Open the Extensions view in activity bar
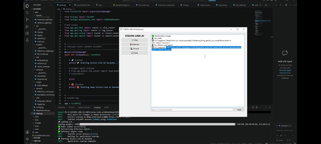 point(27,33)
